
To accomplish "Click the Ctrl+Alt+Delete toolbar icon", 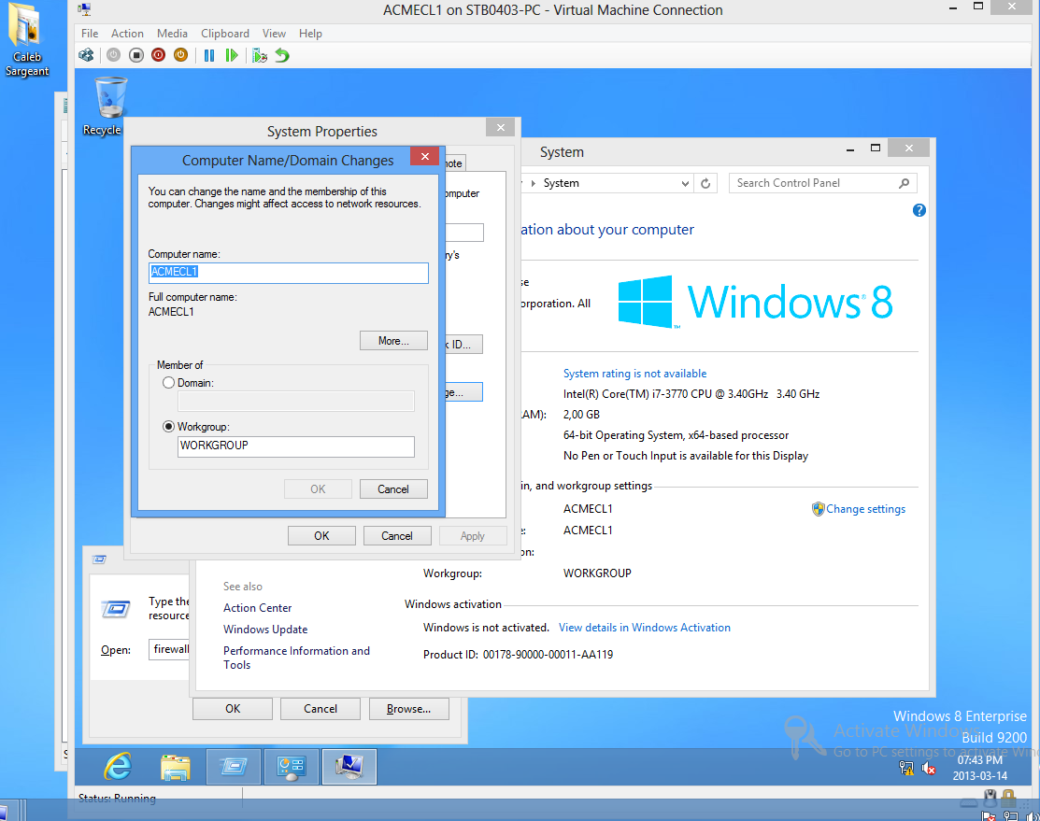I will pyautogui.click(x=86, y=55).
